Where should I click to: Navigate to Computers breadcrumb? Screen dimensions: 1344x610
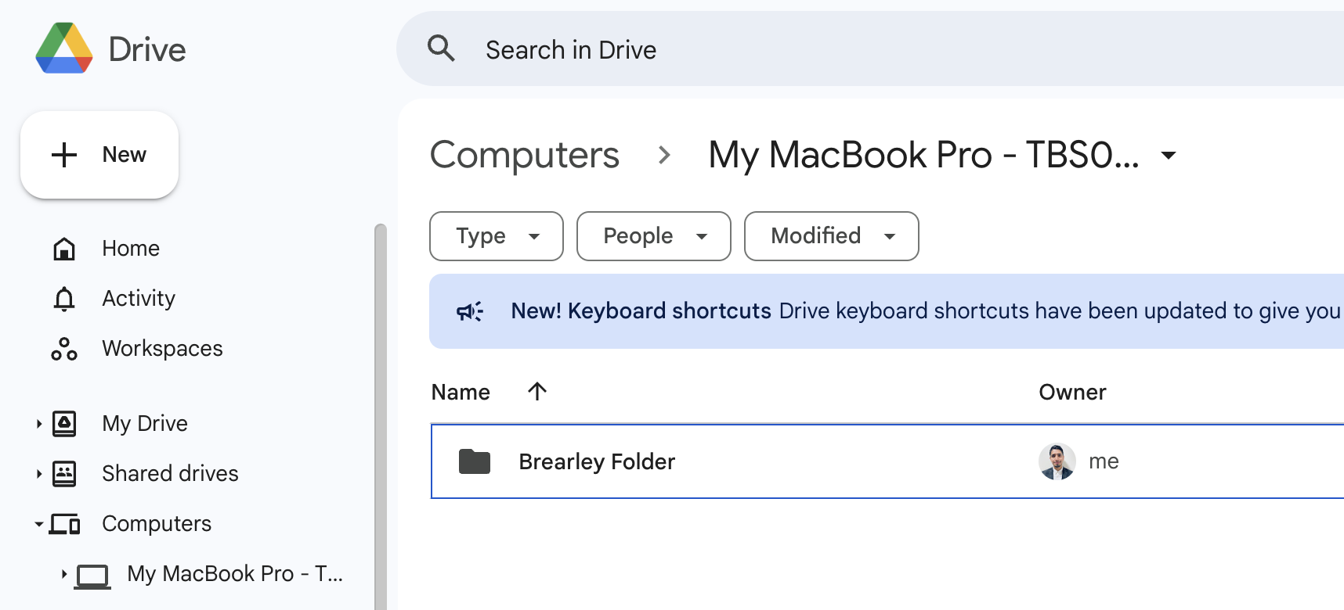525,155
